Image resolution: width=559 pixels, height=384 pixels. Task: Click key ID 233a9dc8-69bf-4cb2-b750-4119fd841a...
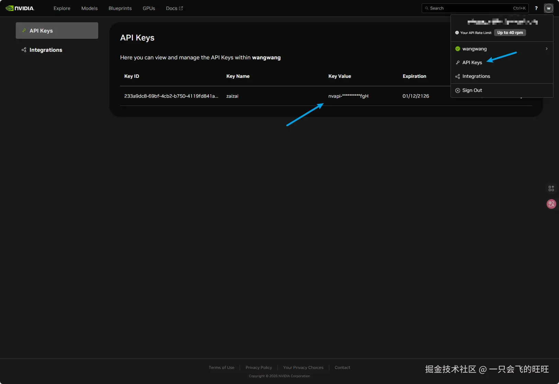click(171, 96)
